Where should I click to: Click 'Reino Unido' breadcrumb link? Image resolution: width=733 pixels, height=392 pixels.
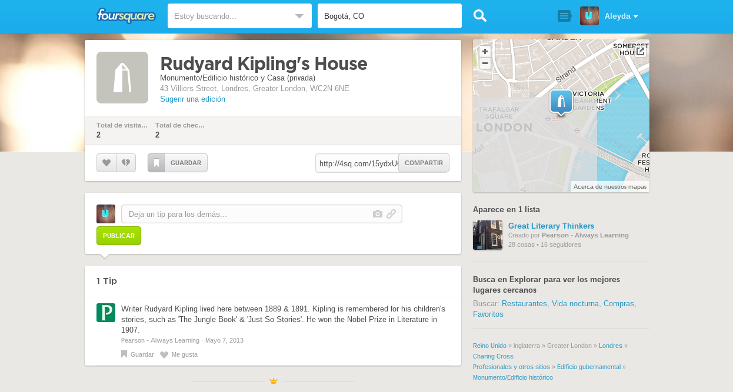tap(489, 346)
